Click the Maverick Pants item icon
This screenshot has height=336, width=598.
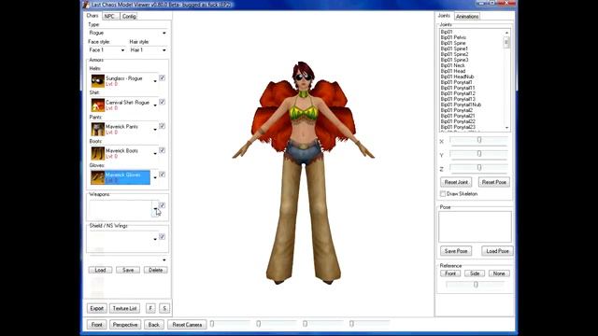point(97,129)
